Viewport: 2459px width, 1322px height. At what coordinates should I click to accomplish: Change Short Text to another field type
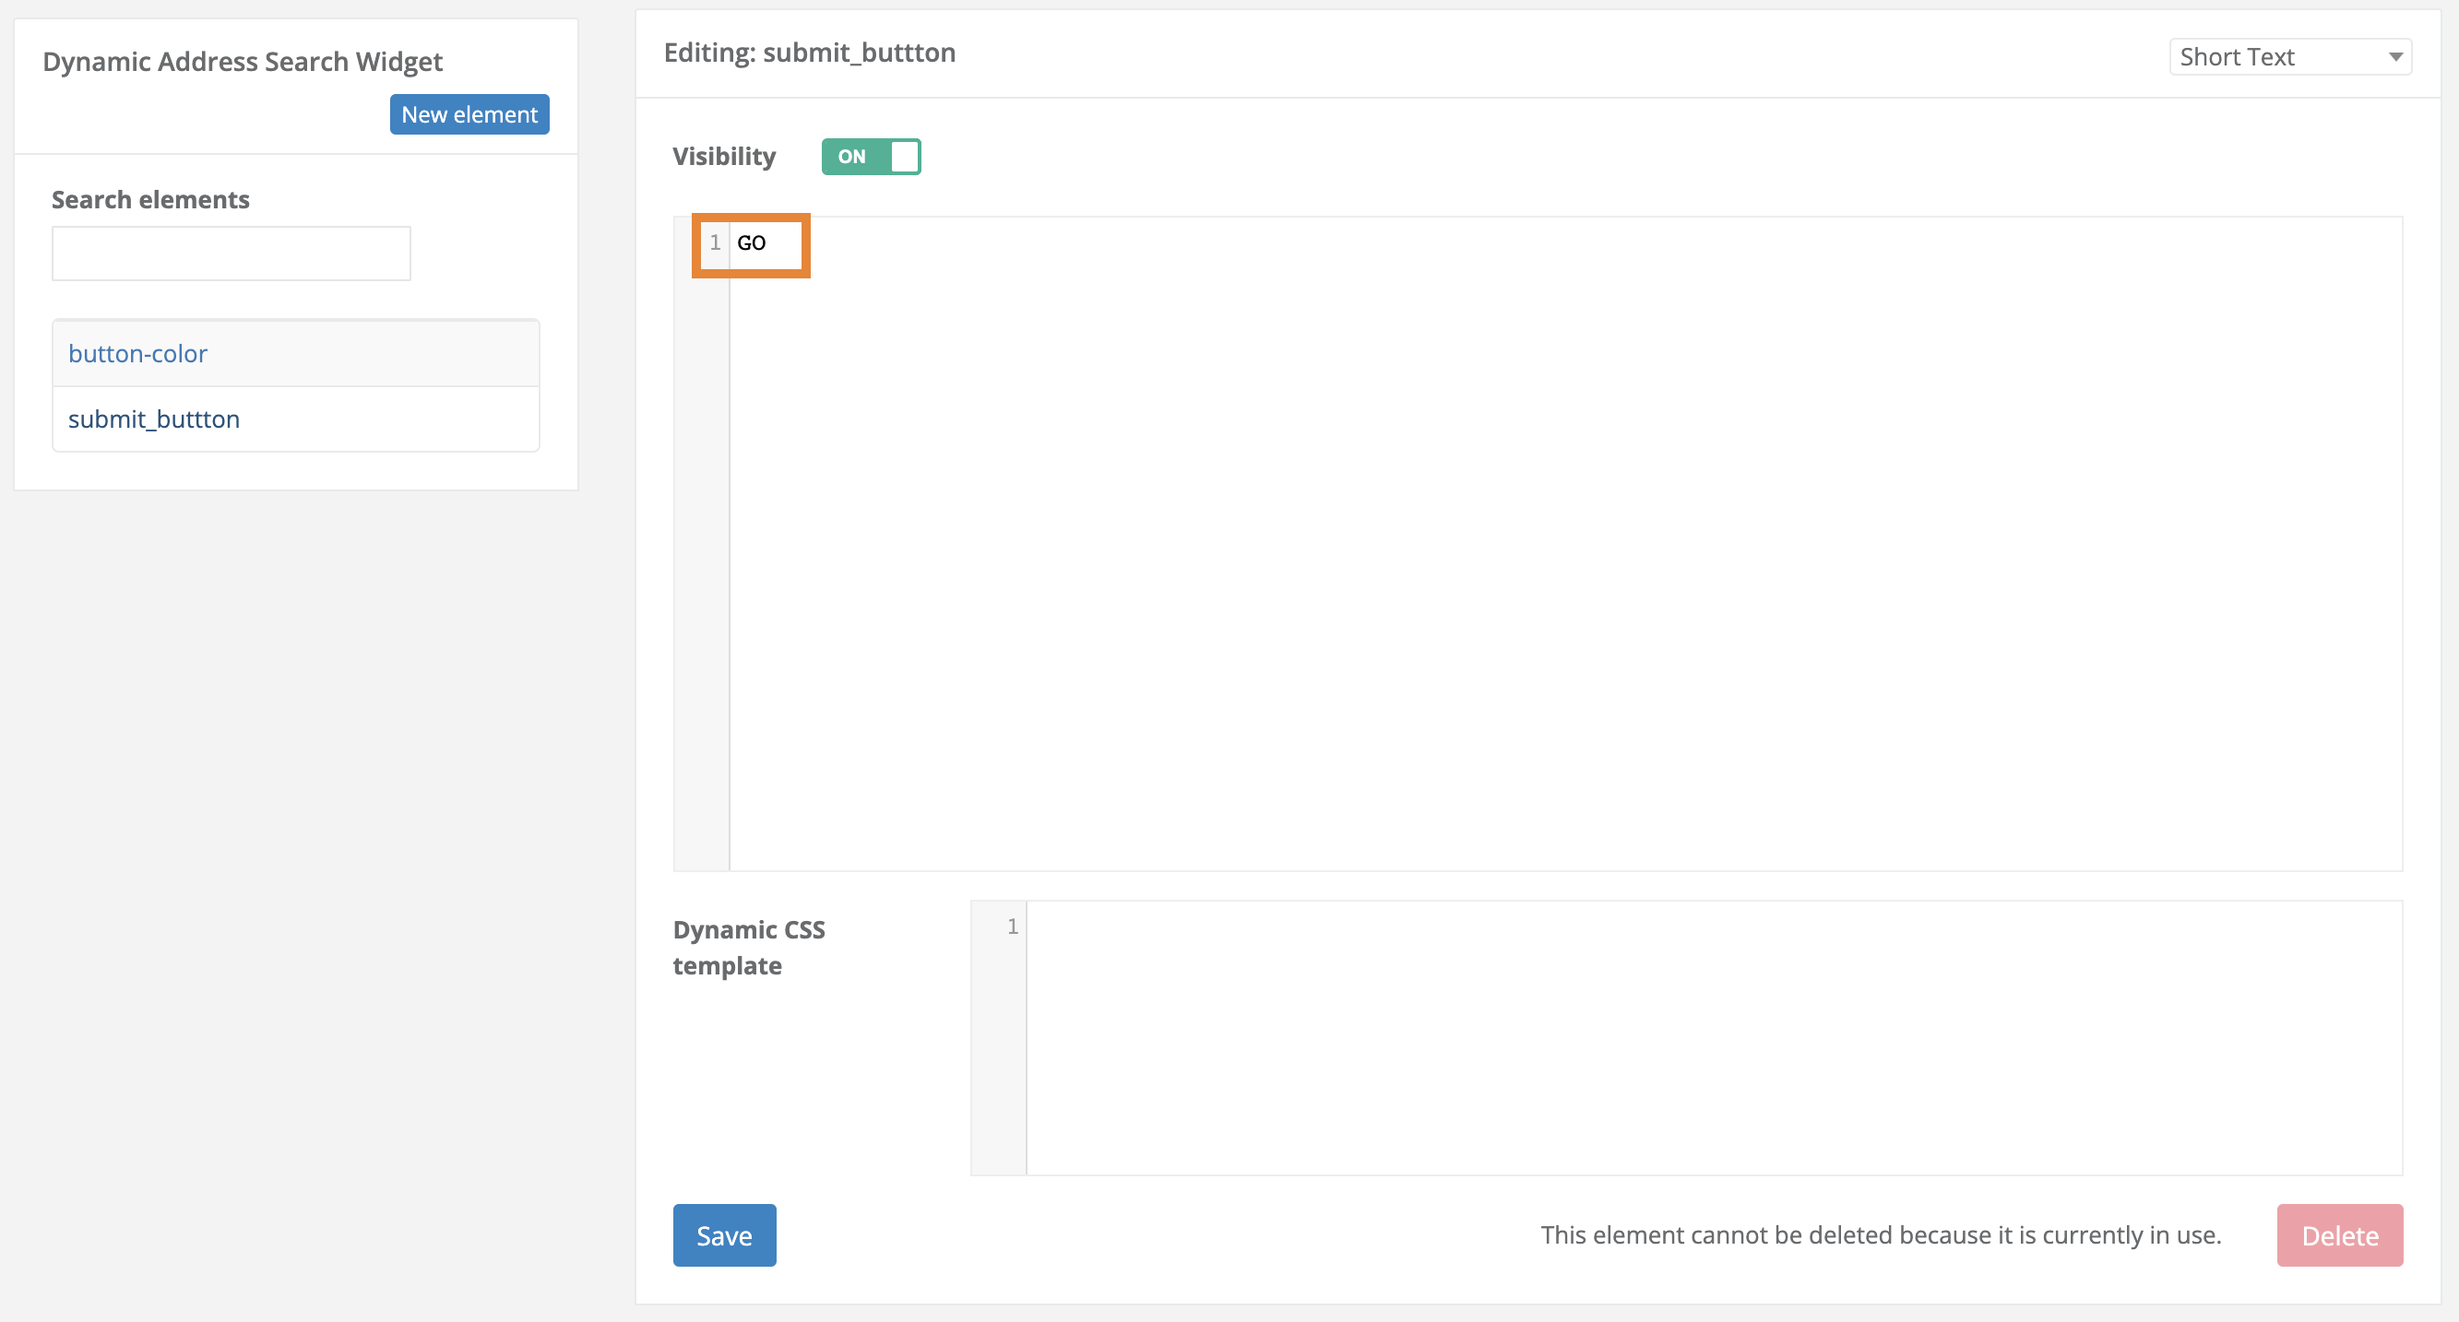point(2290,56)
